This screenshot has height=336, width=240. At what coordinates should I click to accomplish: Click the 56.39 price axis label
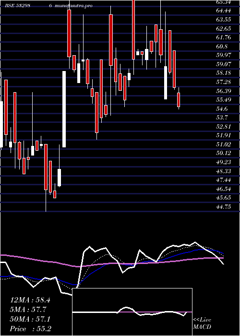pyautogui.click(x=224, y=91)
